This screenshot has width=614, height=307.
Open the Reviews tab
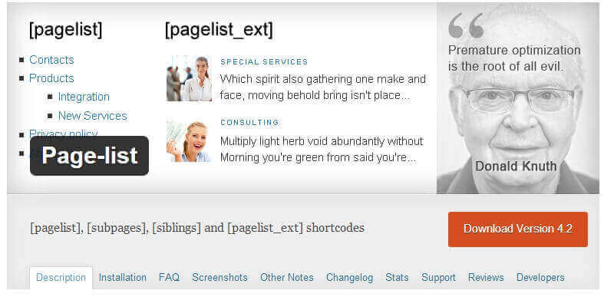[x=486, y=277]
